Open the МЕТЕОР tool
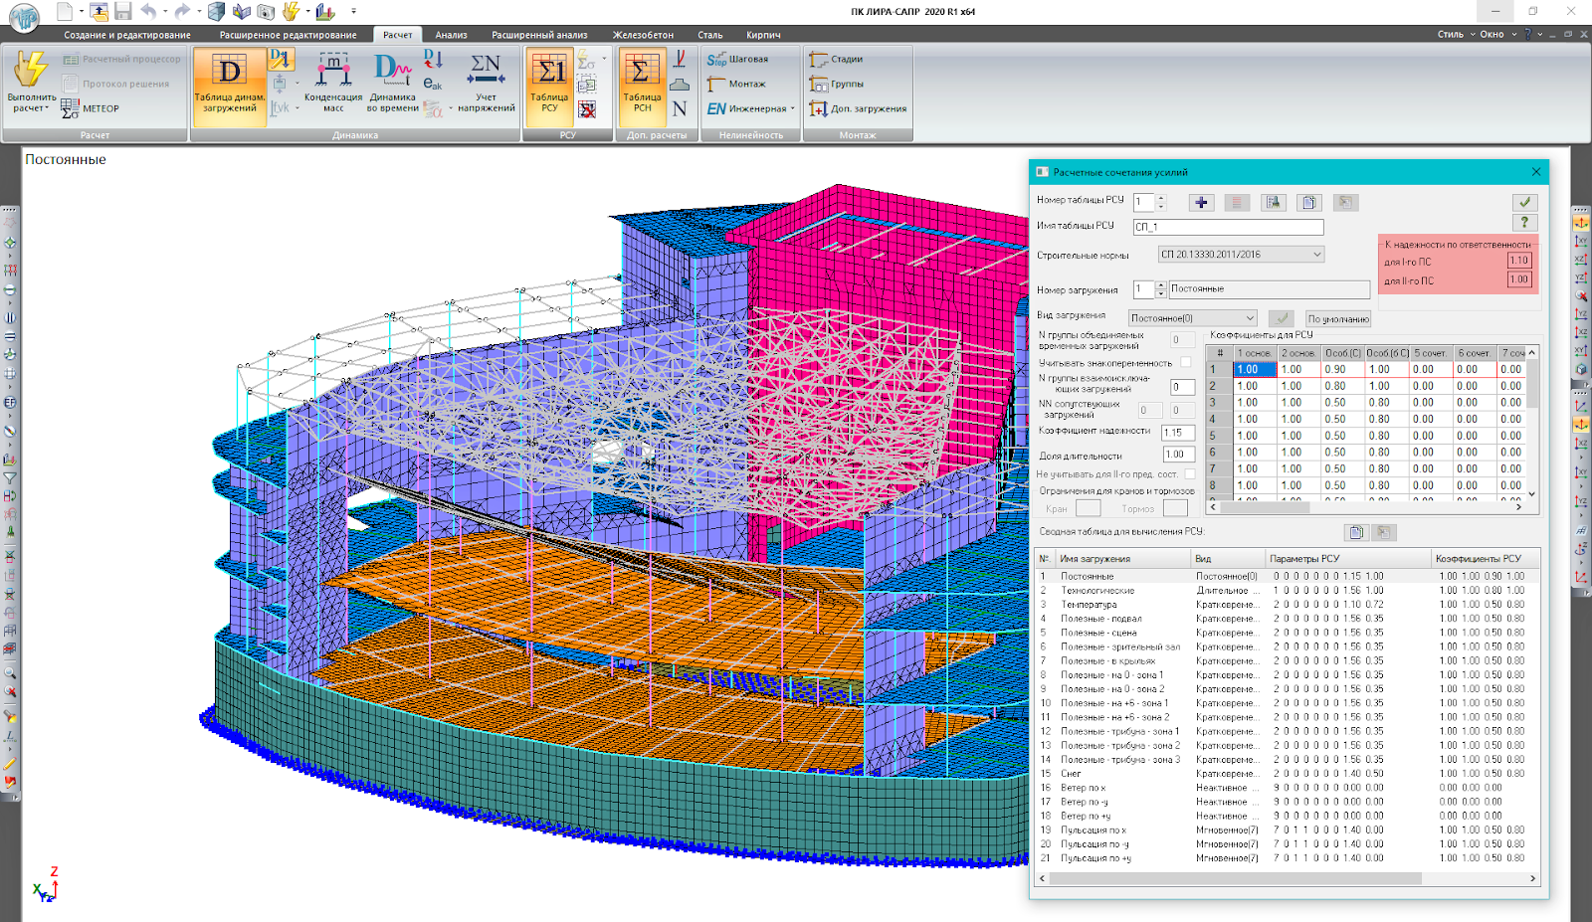This screenshot has width=1592, height=922. click(x=90, y=108)
